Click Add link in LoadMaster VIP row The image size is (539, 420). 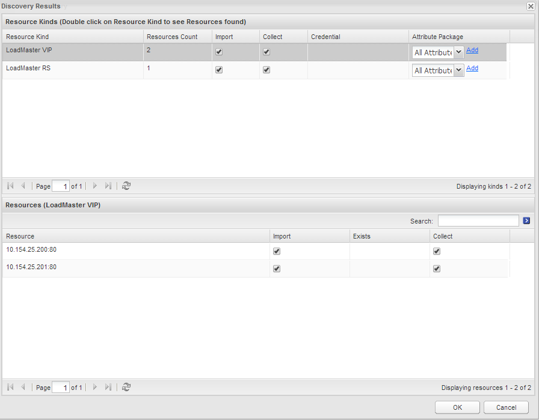click(x=472, y=50)
